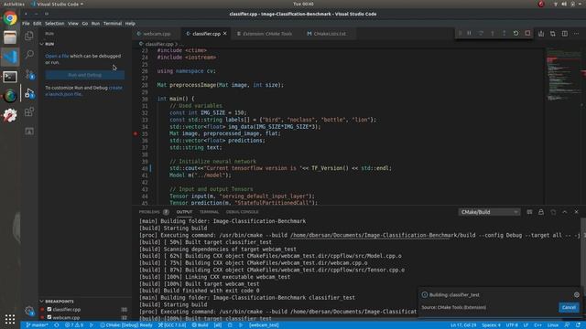586x329 pixels.
Task: Click the [webcam_test] launch target
Action: 264,325
